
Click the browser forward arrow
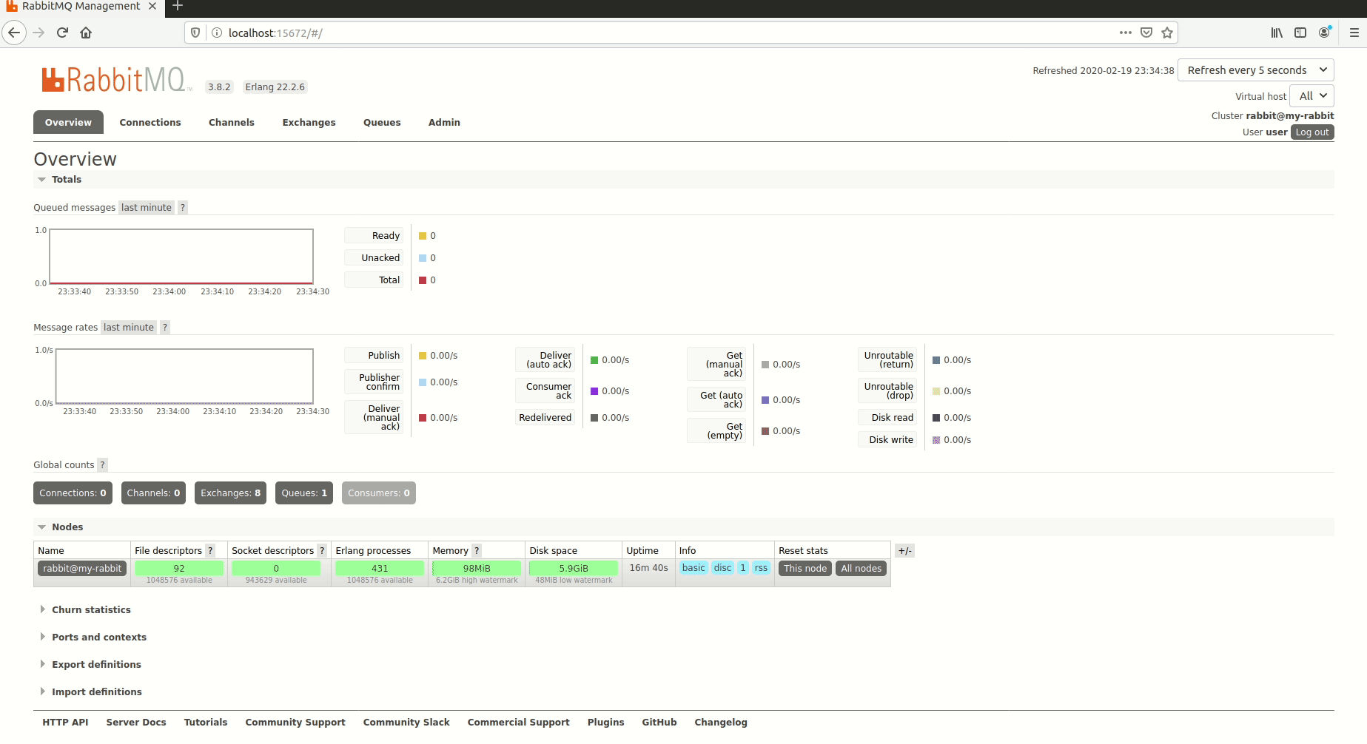coord(38,33)
